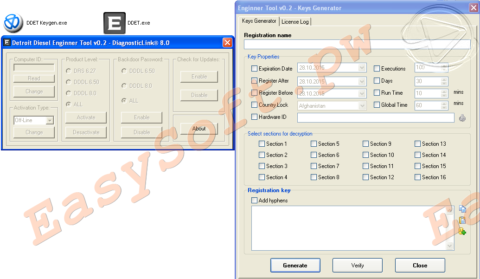Image resolution: width=480 pixels, height=279 pixels.
Task: Switch to the License Log tab
Action: click(x=295, y=22)
